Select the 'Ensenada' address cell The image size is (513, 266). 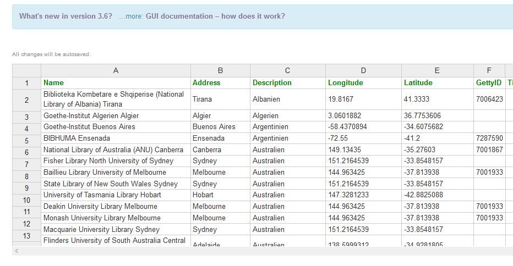point(220,138)
